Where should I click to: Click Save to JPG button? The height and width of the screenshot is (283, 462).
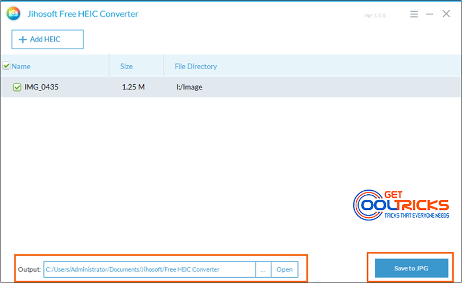[x=411, y=268]
